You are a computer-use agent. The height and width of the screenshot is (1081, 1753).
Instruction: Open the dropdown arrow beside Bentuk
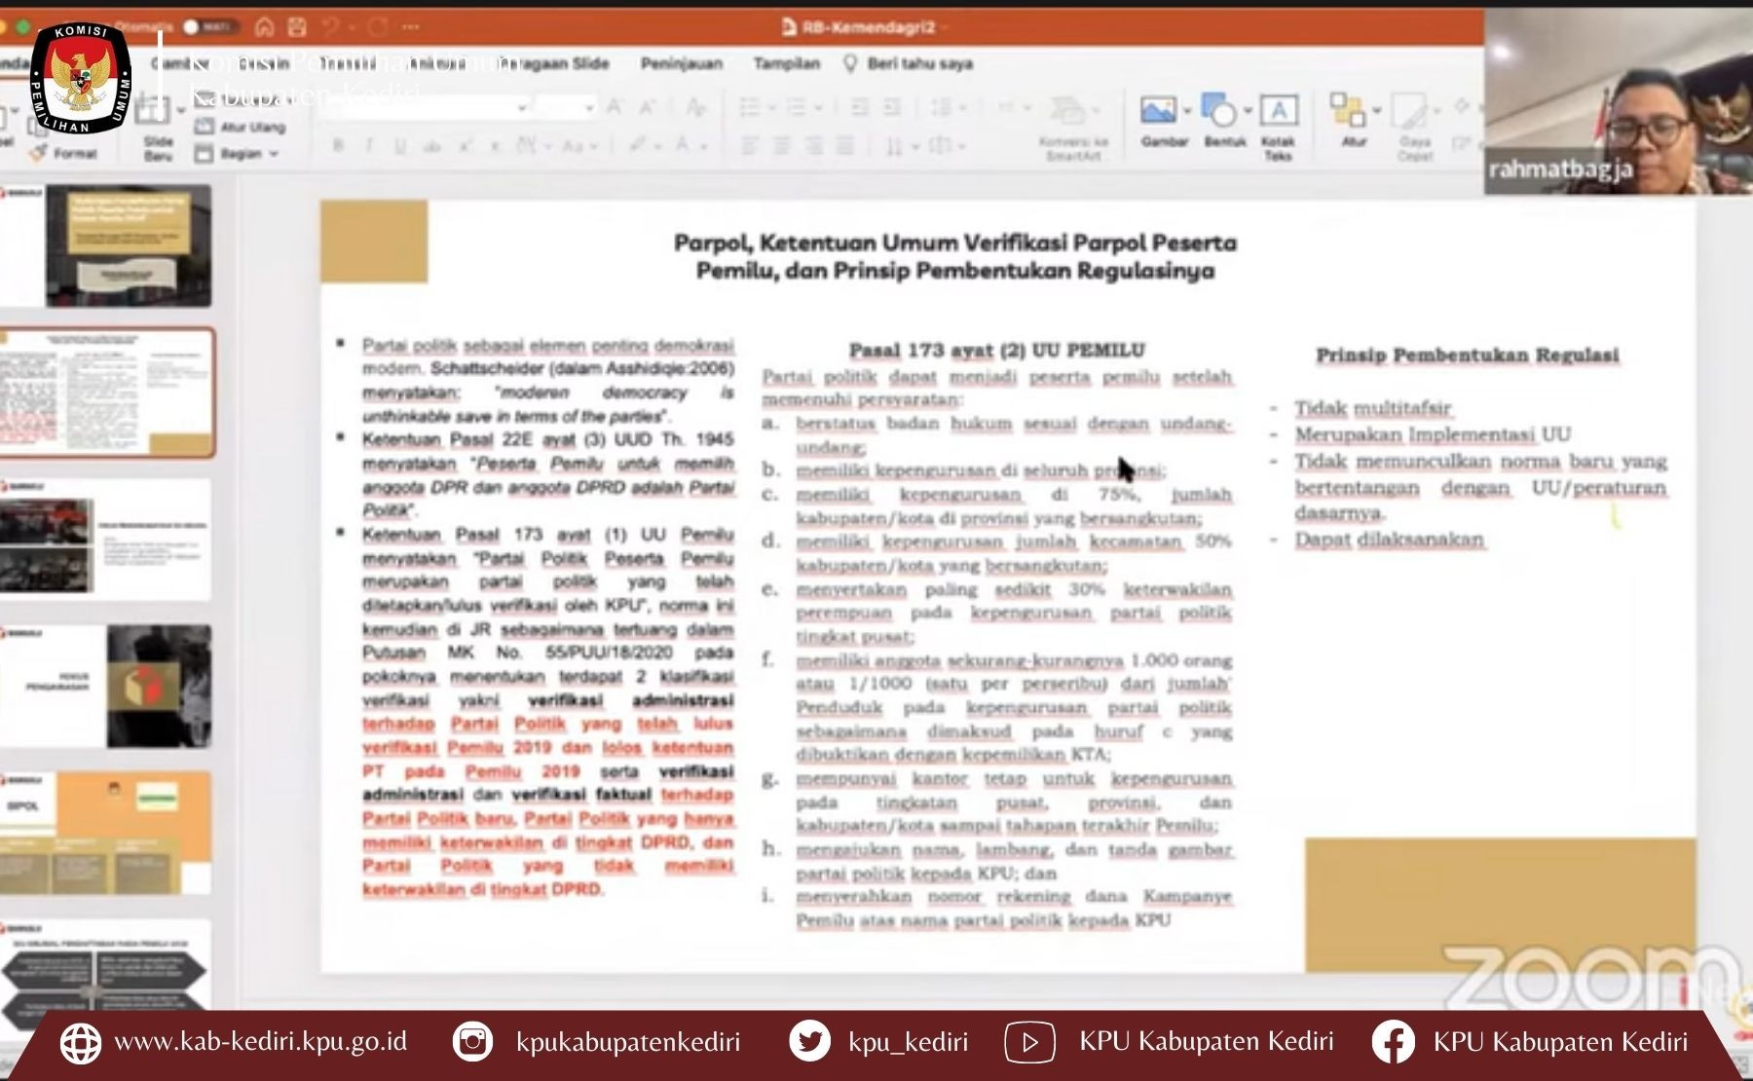tap(1248, 111)
